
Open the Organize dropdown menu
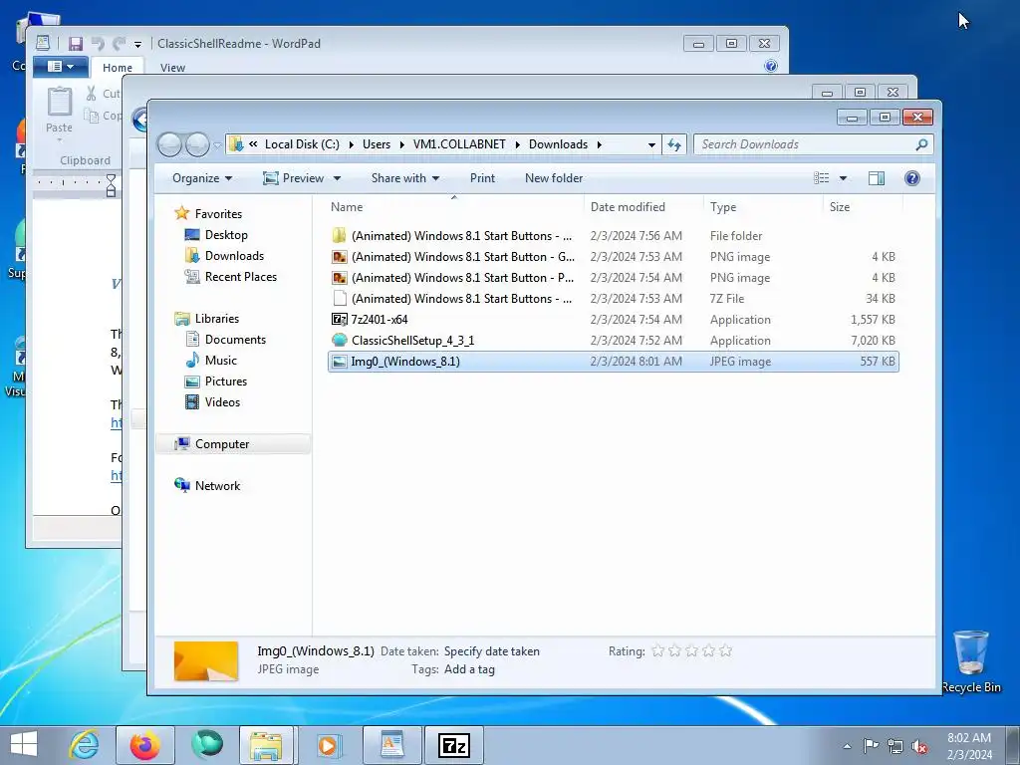coord(201,178)
